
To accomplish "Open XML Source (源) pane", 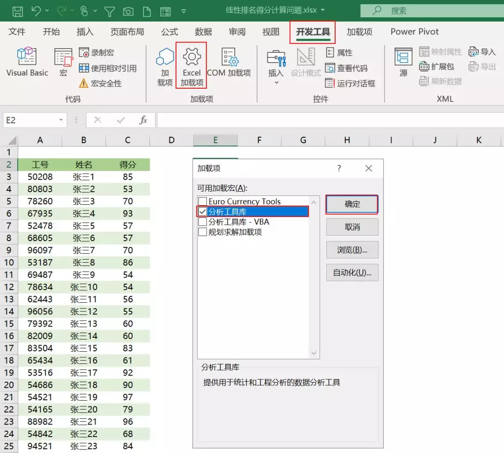I will coord(403,62).
